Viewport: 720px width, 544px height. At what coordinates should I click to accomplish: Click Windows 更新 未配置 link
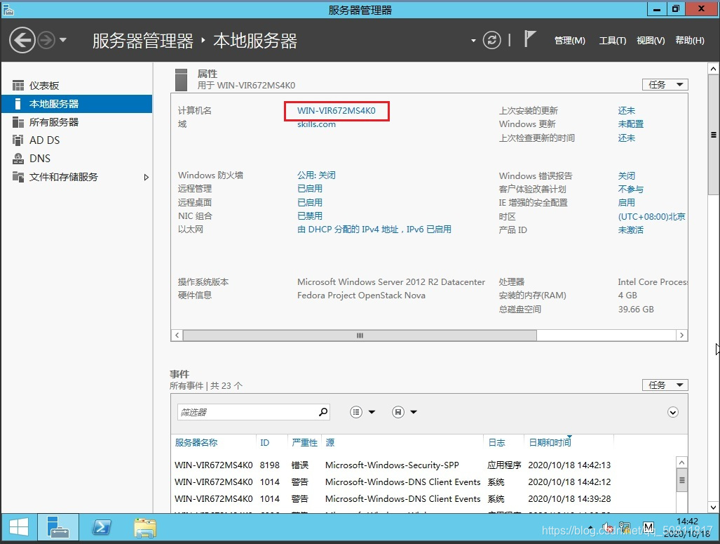click(x=631, y=124)
